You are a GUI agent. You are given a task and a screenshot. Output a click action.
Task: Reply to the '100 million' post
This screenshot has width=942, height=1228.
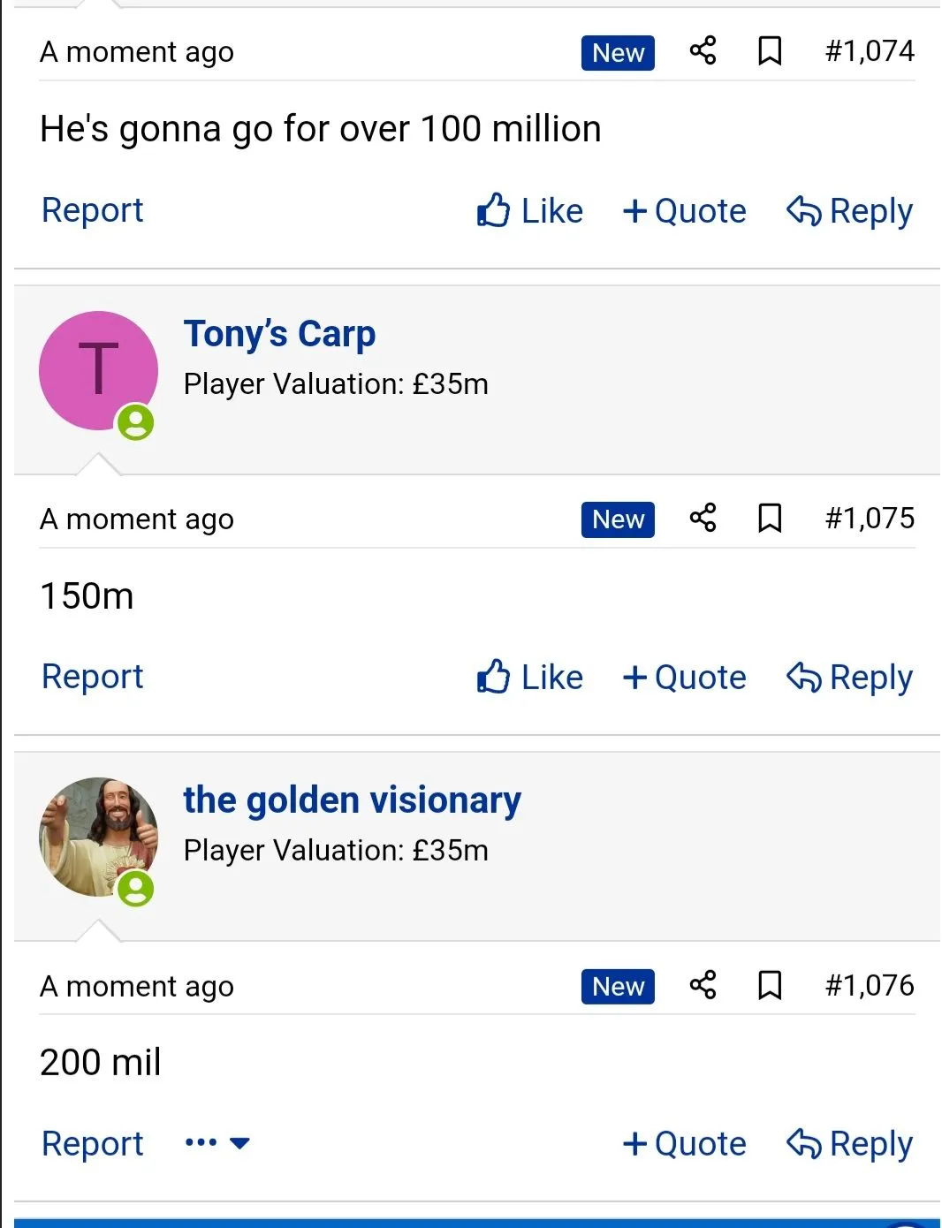click(849, 211)
